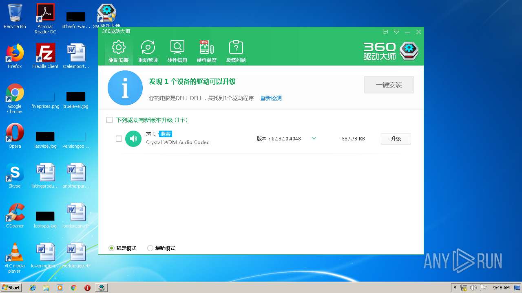
Task: Select the truelevel.jpg file icon
Action: 76,100
